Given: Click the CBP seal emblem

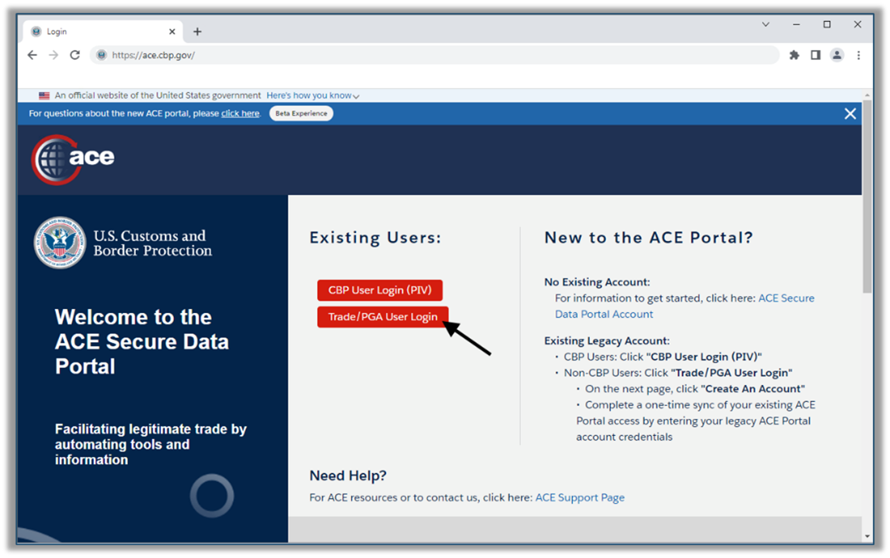Looking at the screenshot, I should (60, 243).
